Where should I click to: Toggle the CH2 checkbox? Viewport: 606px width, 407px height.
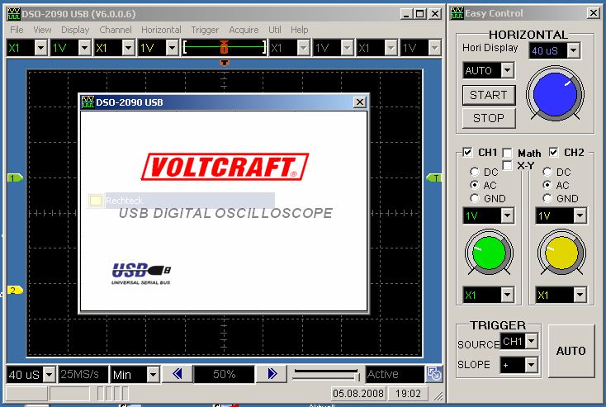(x=553, y=152)
